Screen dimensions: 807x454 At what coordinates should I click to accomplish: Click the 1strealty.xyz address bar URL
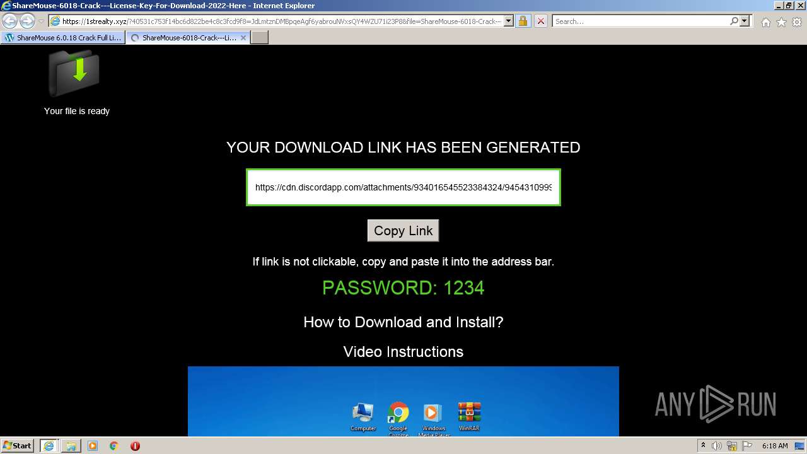coord(282,21)
